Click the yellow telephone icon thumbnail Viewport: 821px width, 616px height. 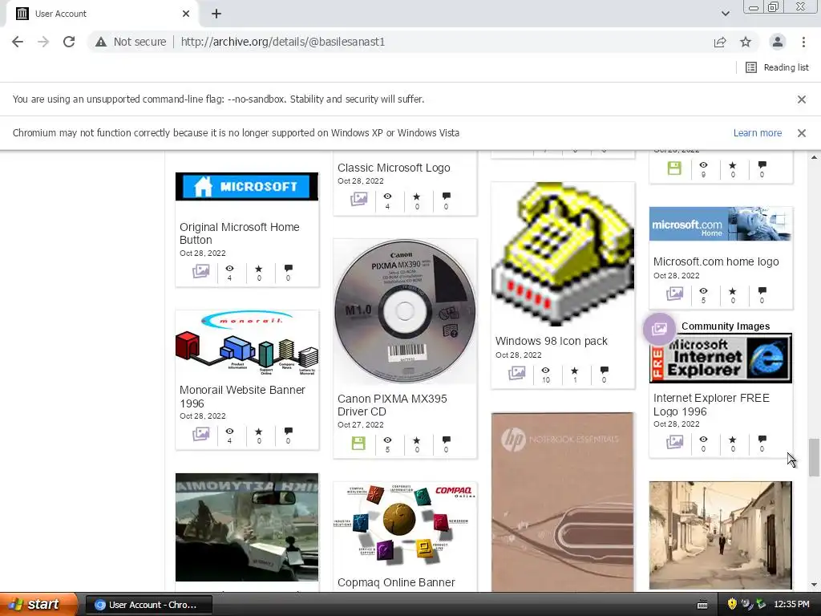(563, 254)
